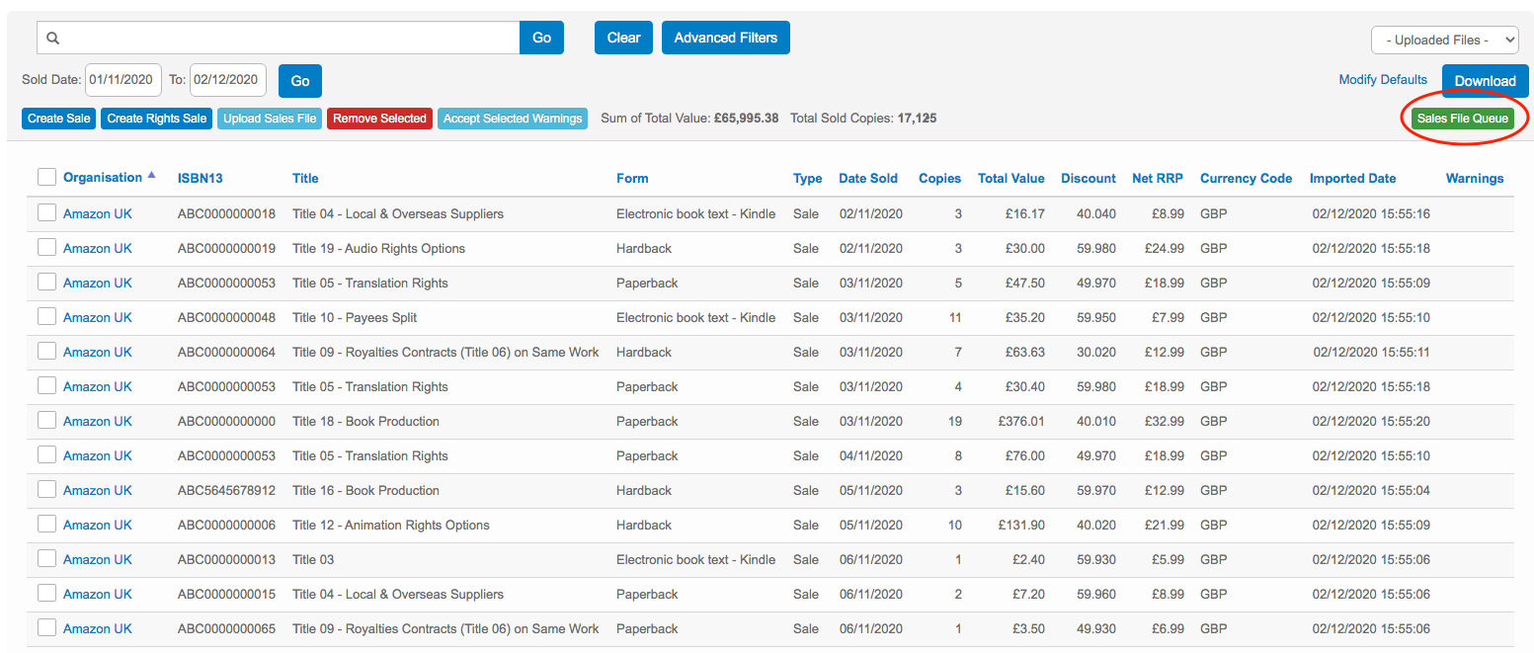Click Accept Selected Warnings button

(512, 119)
